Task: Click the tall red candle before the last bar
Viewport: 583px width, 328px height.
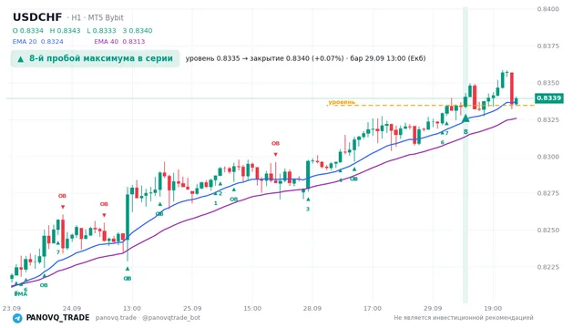Action: 512,88
